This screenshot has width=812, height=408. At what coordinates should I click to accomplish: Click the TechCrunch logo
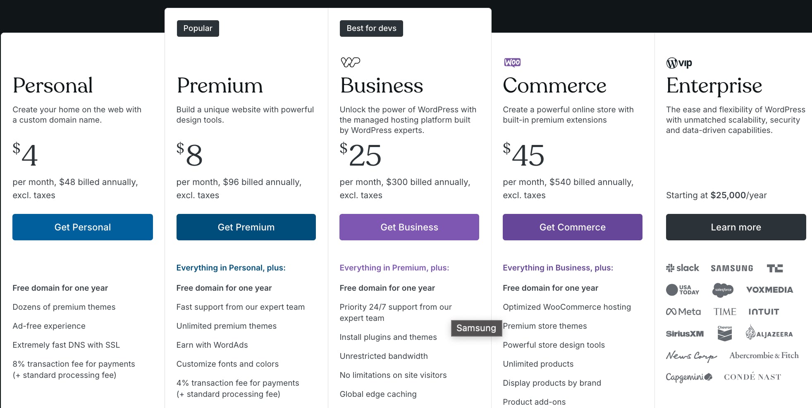pyautogui.click(x=775, y=268)
